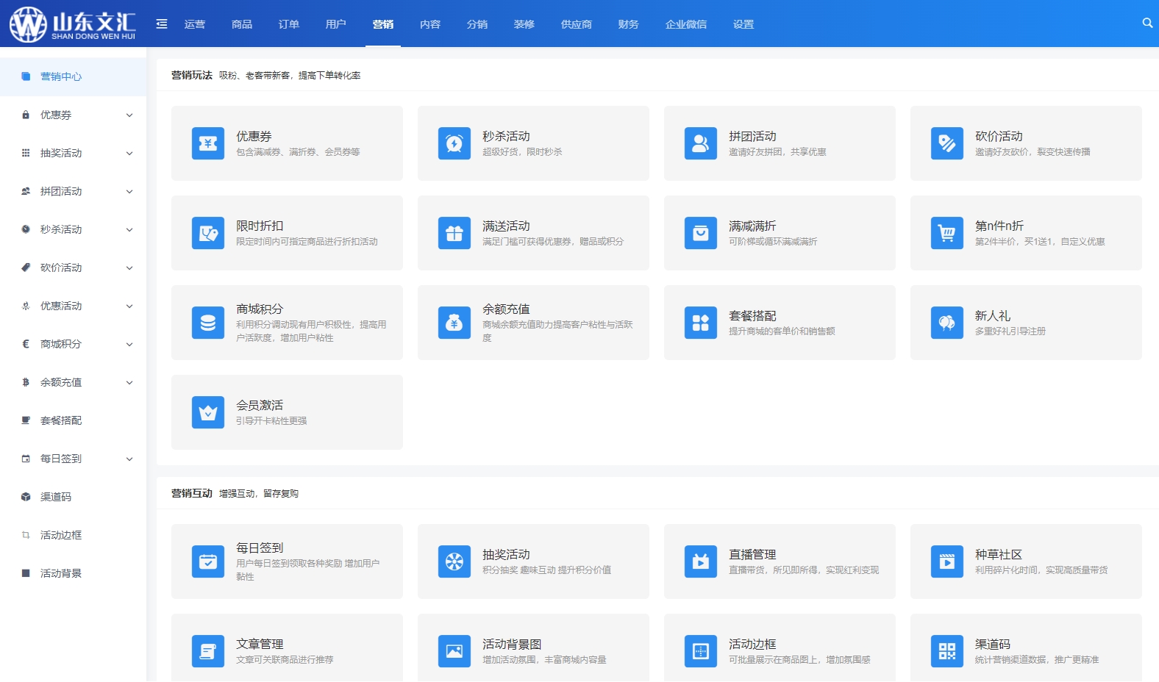Open the 限时折扣 card icon
1159x682 pixels.
(208, 233)
